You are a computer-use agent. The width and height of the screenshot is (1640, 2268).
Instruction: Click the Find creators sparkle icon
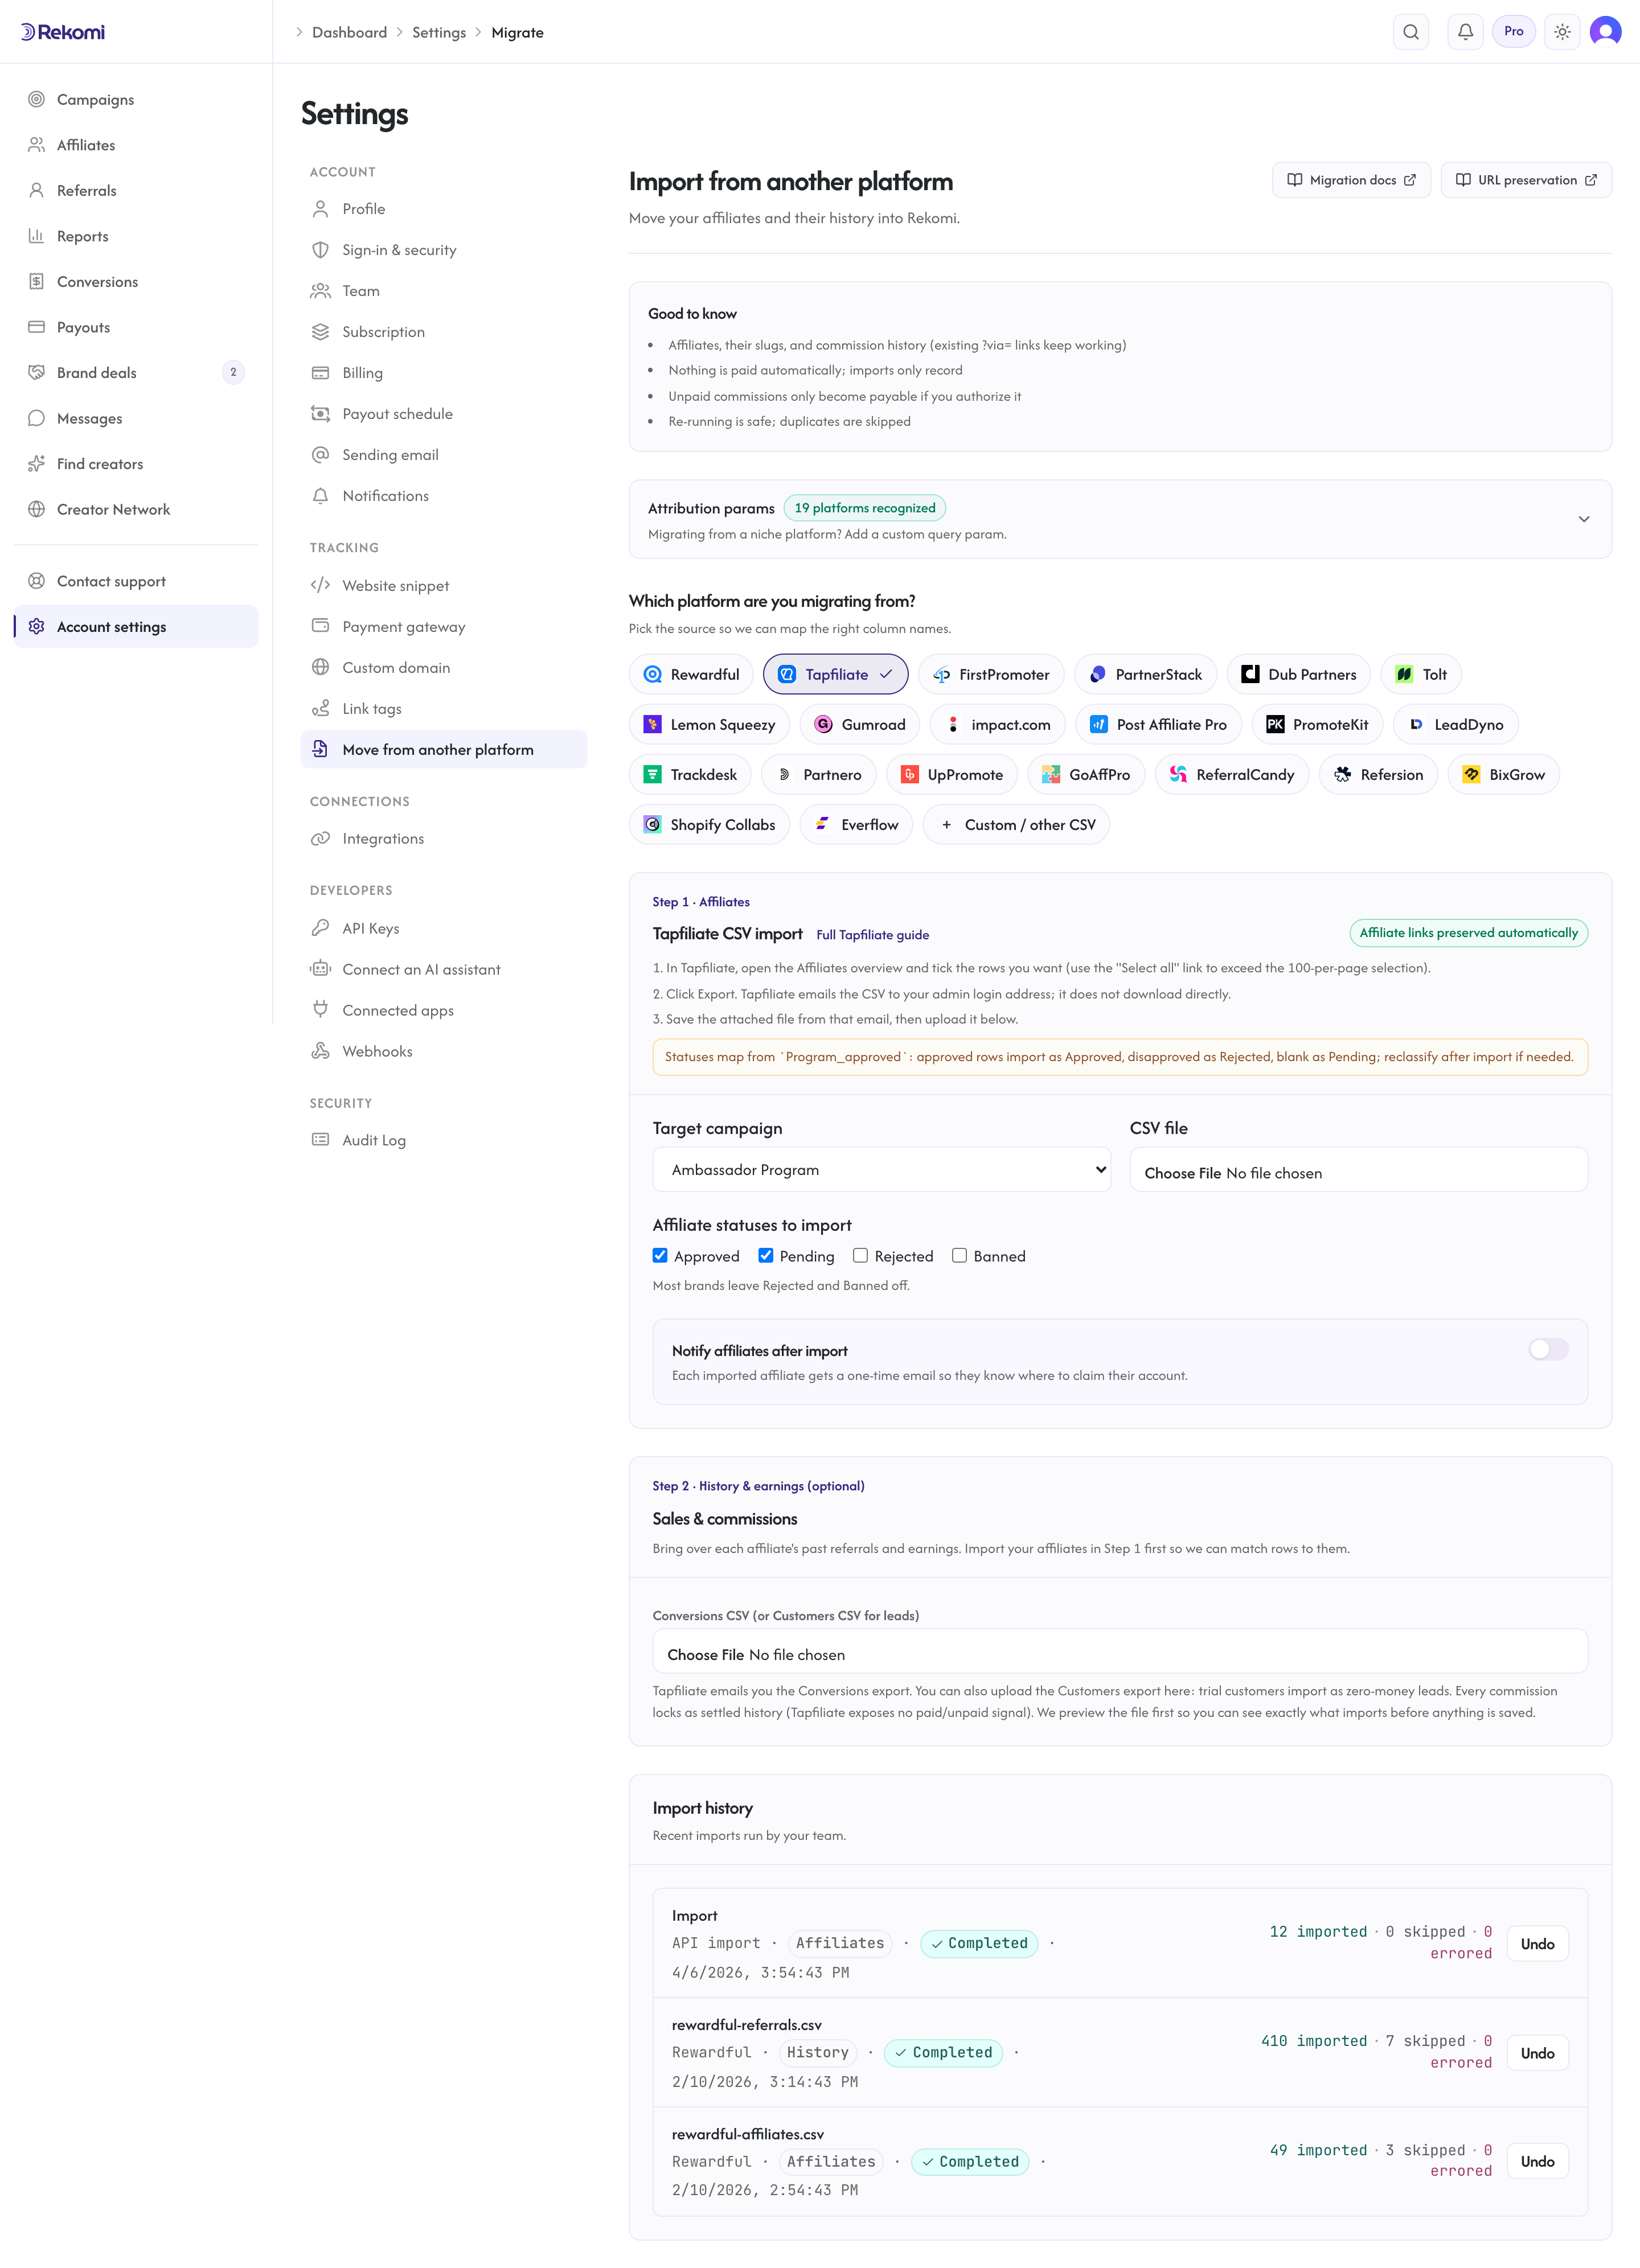pos(37,463)
